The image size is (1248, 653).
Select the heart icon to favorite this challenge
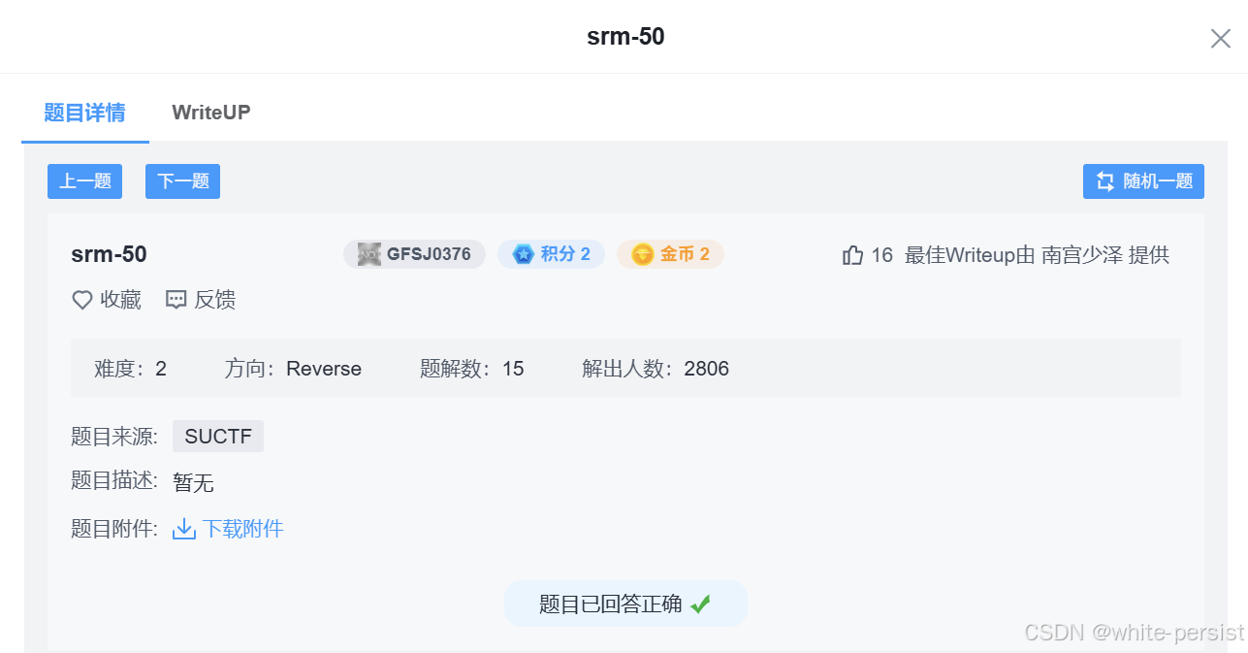[x=81, y=300]
